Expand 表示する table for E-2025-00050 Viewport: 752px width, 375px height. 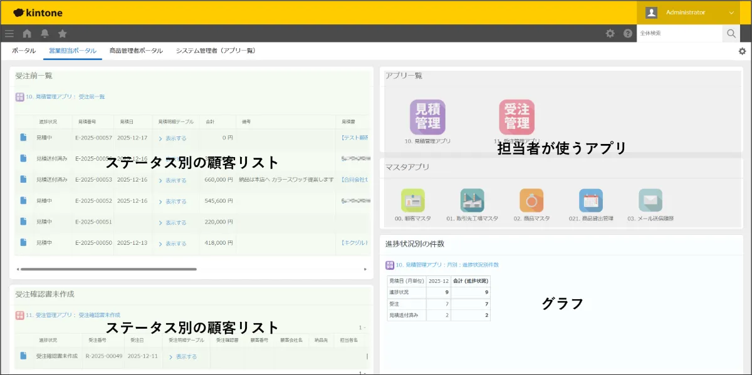coord(172,244)
